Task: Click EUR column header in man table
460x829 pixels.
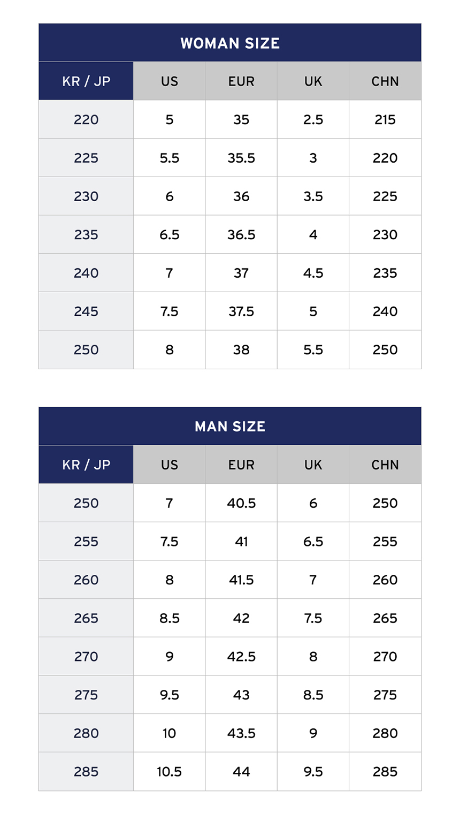Action: [x=241, y=465]
